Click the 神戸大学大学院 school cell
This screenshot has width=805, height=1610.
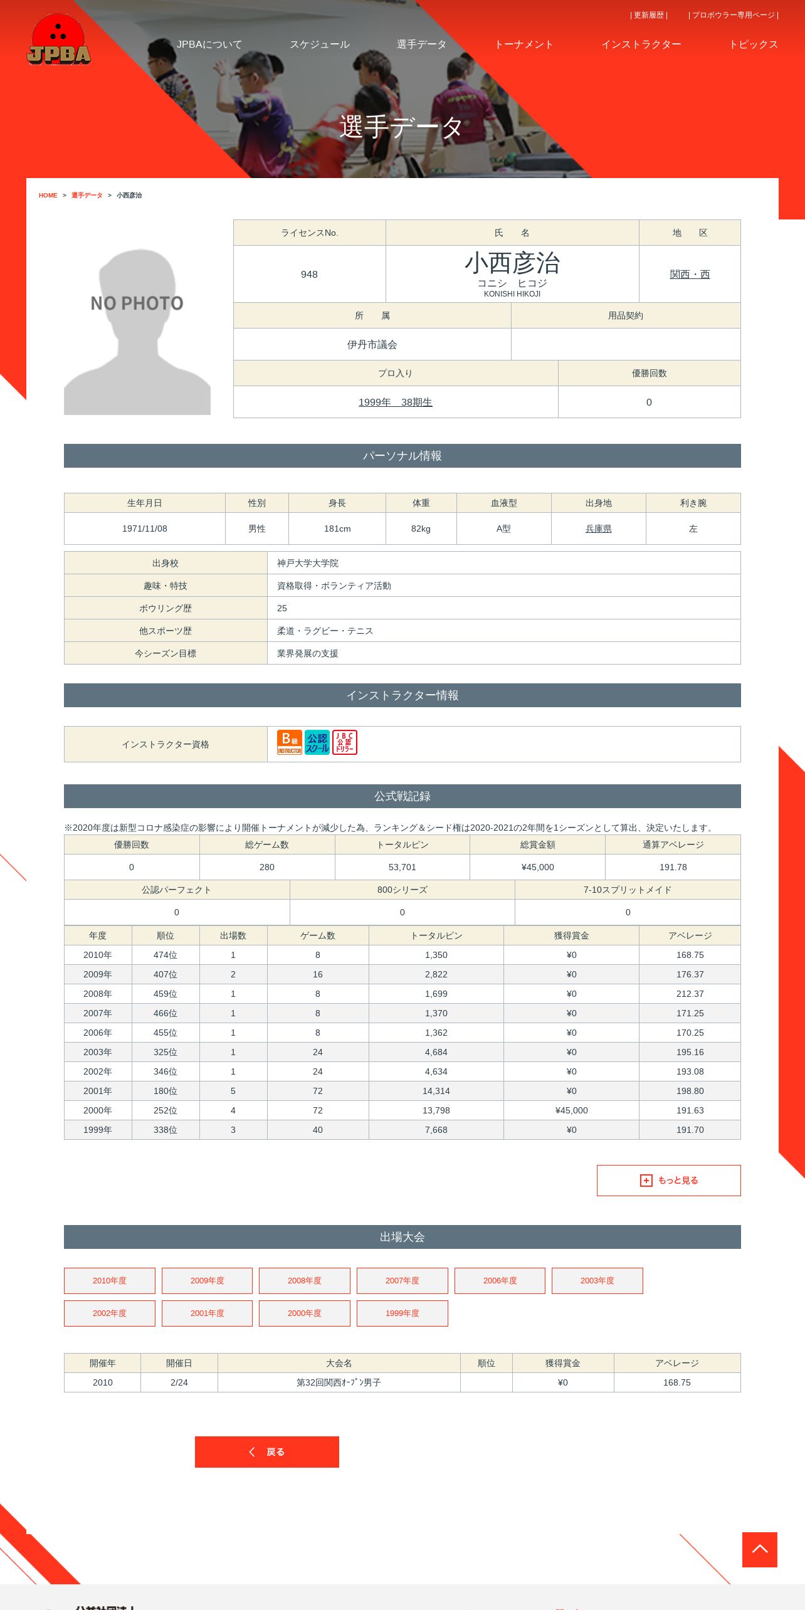(x=504, y=563)
